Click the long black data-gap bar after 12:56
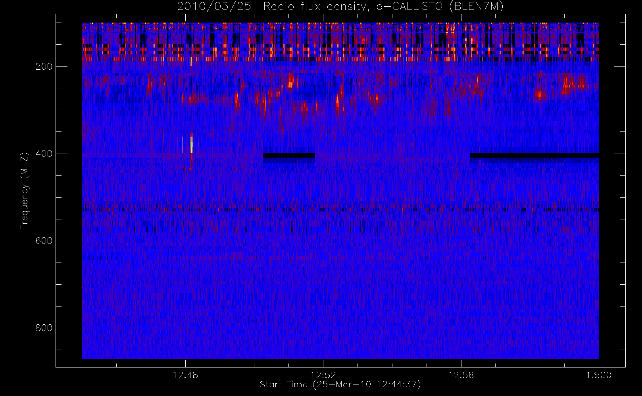Screen dimensions: 642x396 534,155
